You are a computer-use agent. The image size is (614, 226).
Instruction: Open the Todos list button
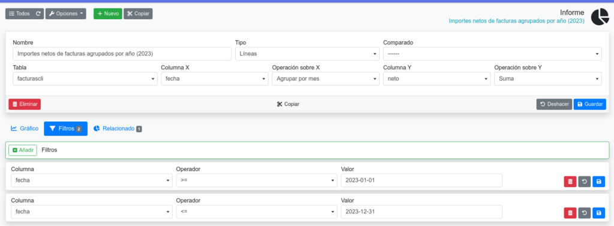(x=19, y=14)
